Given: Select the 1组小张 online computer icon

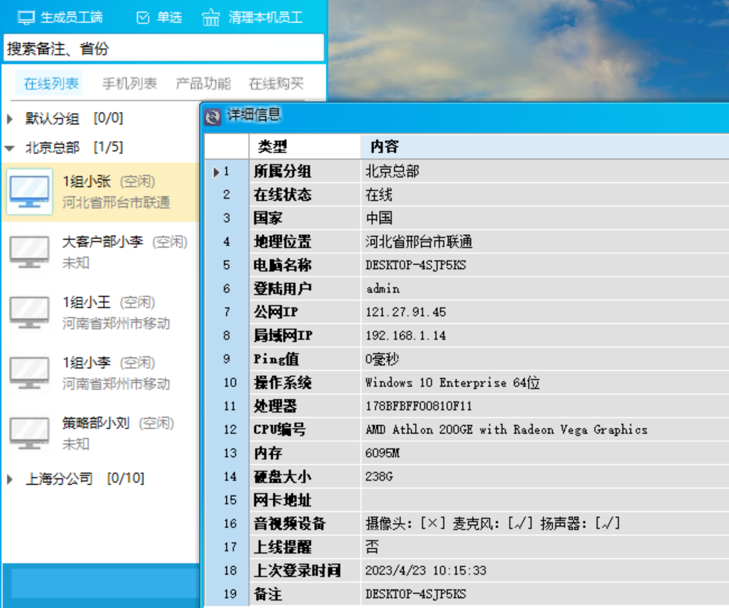Looking at the screenshot, I should (30, 192).
